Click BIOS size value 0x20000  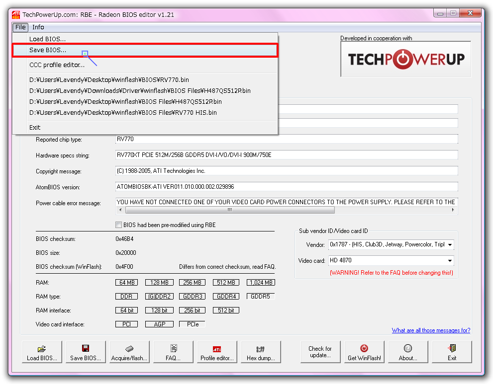pos(126,253)
